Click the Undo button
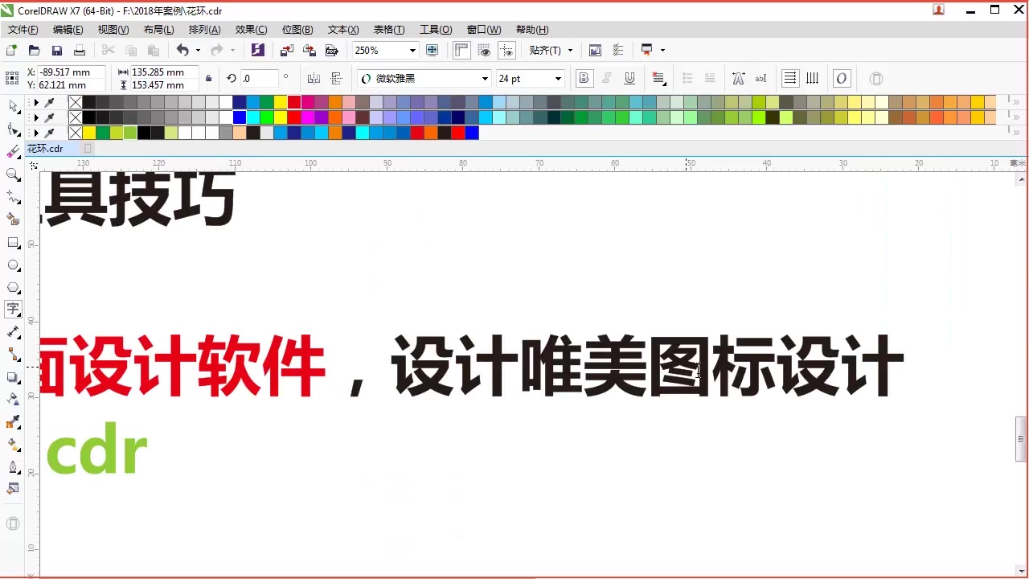The height and width of the screenshot is (579, 1029). click(x=182, y=50)
